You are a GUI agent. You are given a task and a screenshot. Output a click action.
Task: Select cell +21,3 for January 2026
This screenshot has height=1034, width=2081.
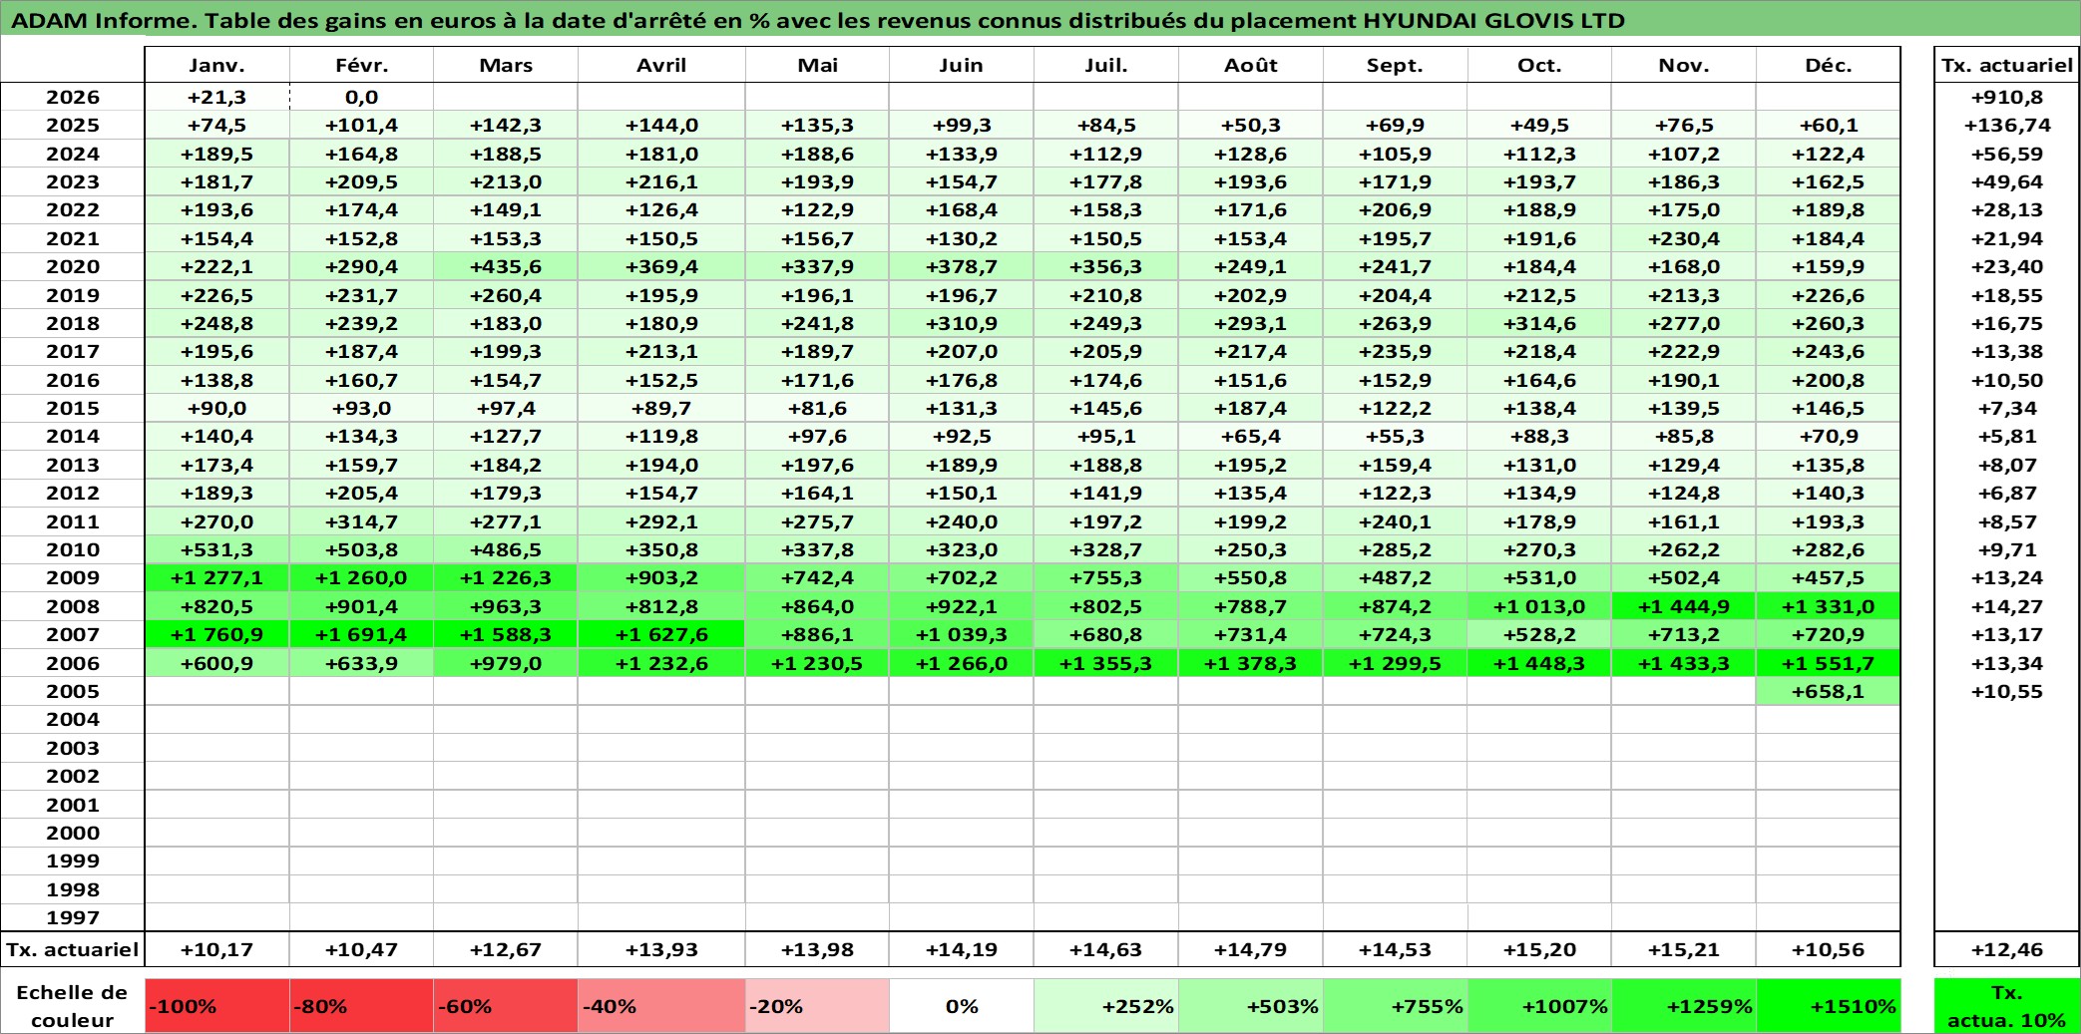pos(216,97)
